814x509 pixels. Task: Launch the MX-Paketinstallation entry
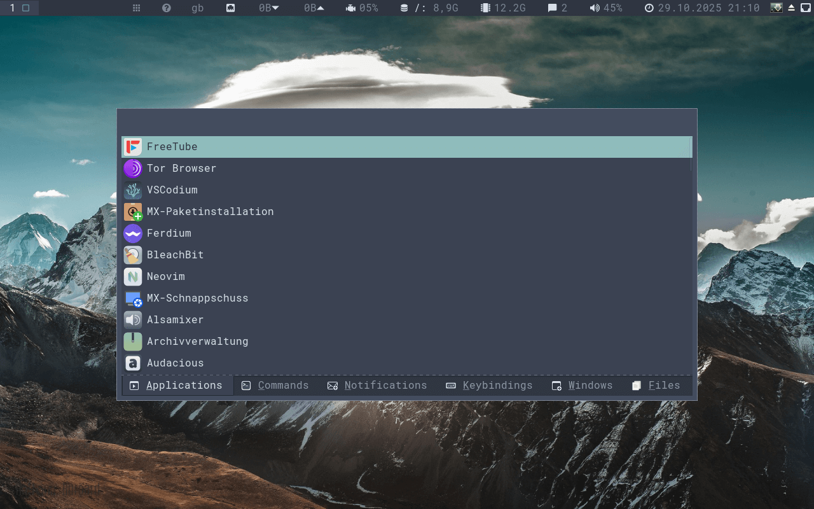click(210, 211)
